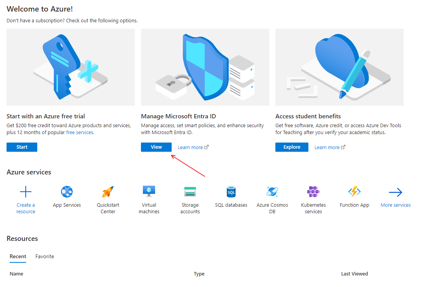
Task: Click the More services arrow
Action: click(395, 192)
